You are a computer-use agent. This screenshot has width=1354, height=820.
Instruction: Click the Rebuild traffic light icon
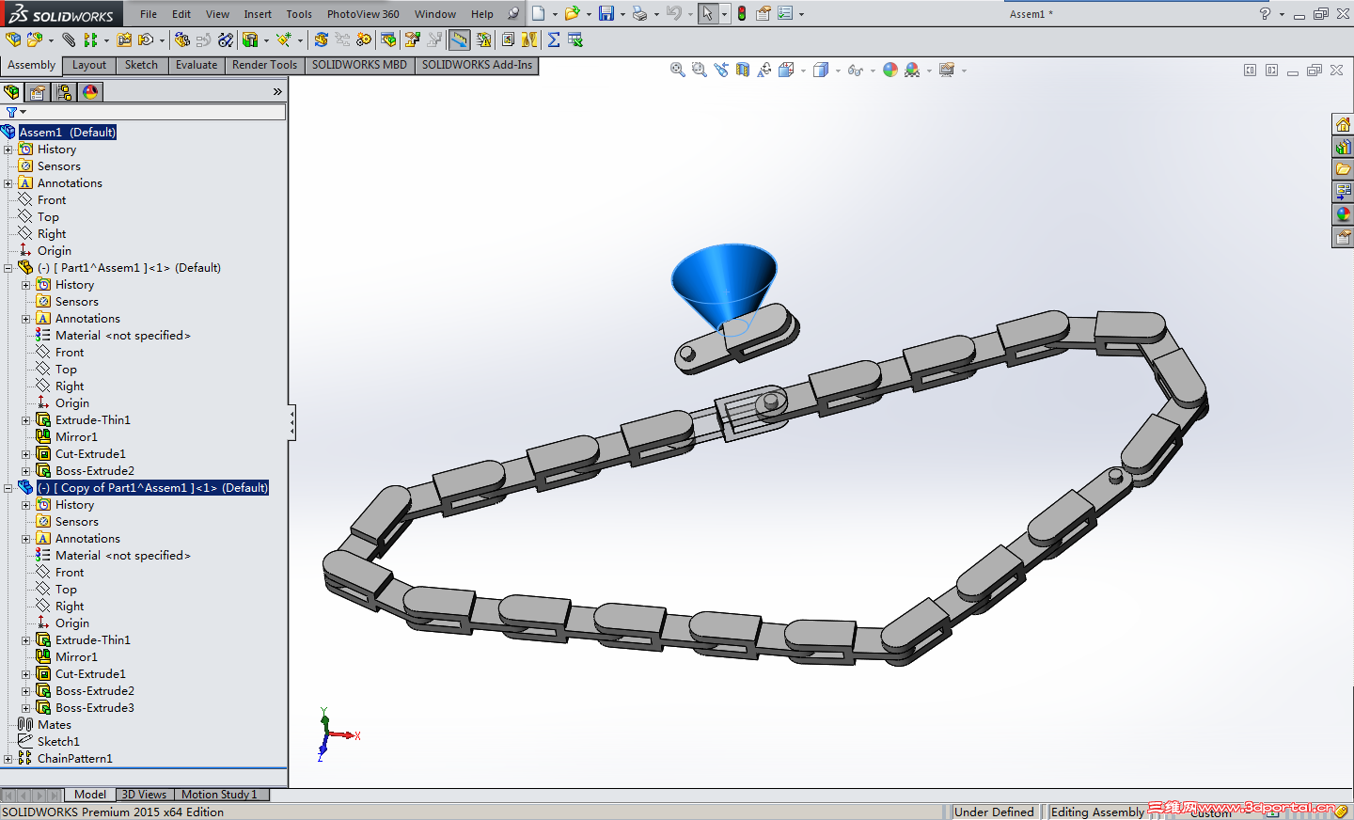click(x=742, y=13)
